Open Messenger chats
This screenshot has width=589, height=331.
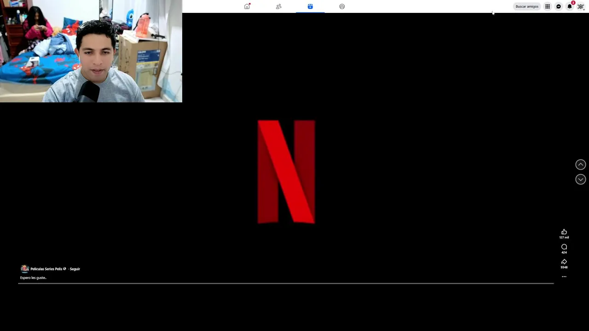pyautogui.click(x=559, y=6)
